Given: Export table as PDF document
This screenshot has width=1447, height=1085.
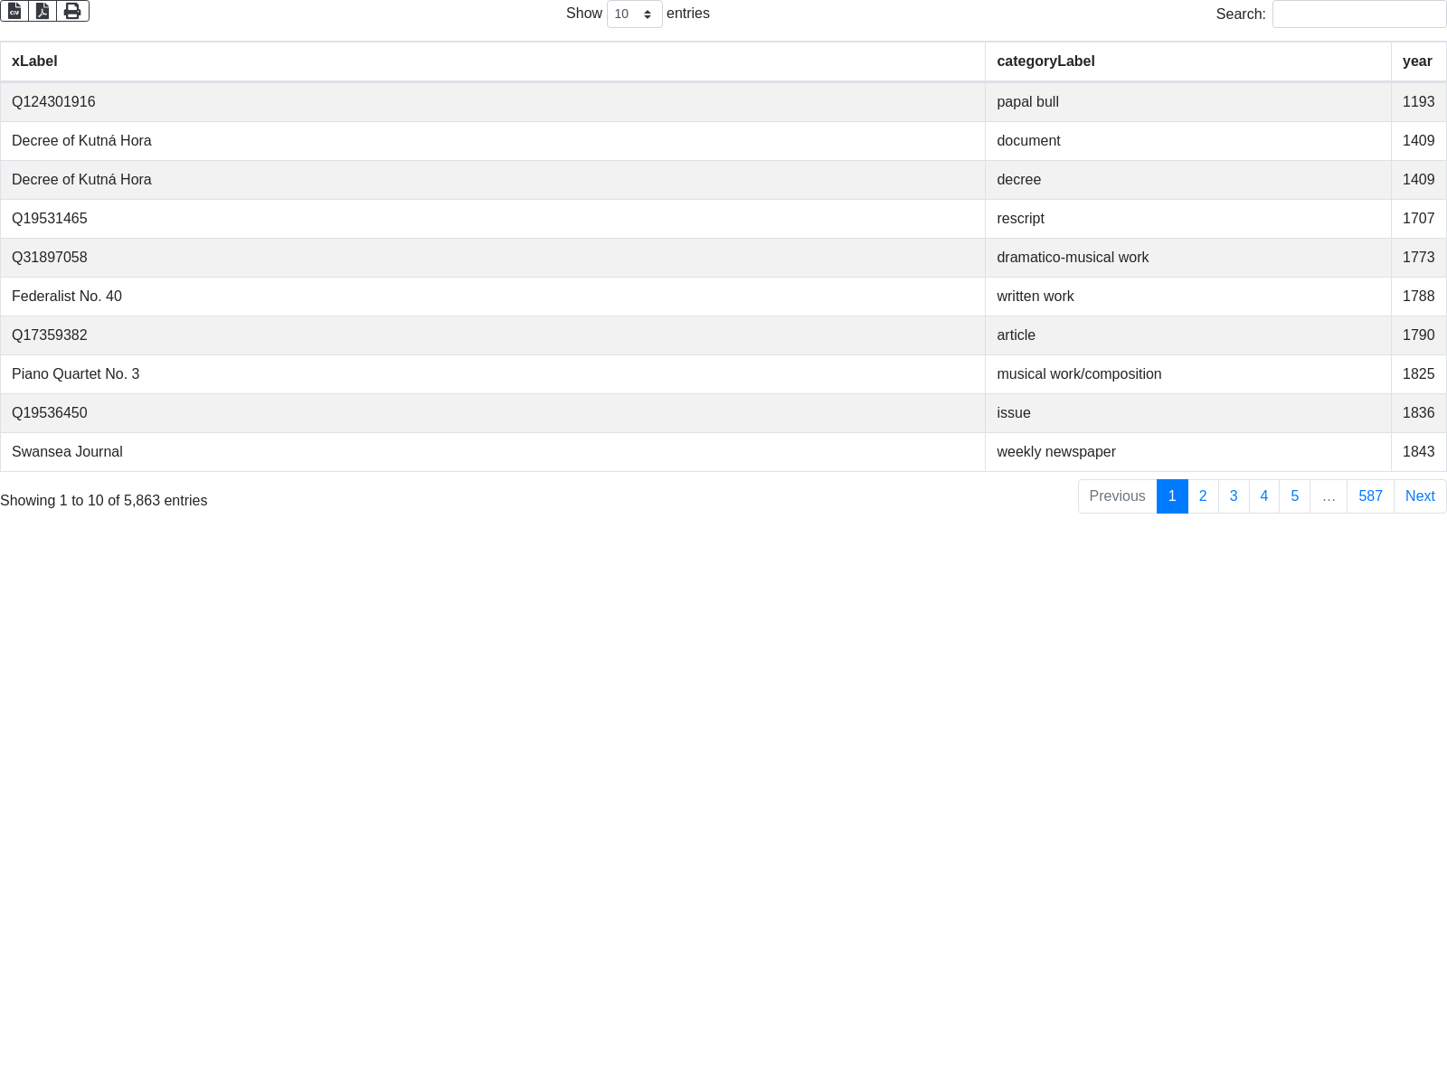Looking at the screenshot, I should point(43,11).
